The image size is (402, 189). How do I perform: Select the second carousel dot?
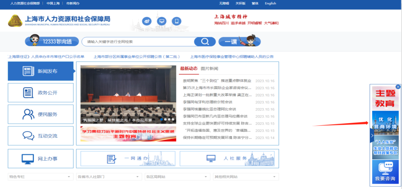166,119
